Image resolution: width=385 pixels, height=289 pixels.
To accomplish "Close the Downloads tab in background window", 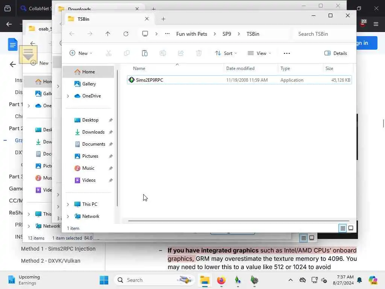I will click(137, 9).
